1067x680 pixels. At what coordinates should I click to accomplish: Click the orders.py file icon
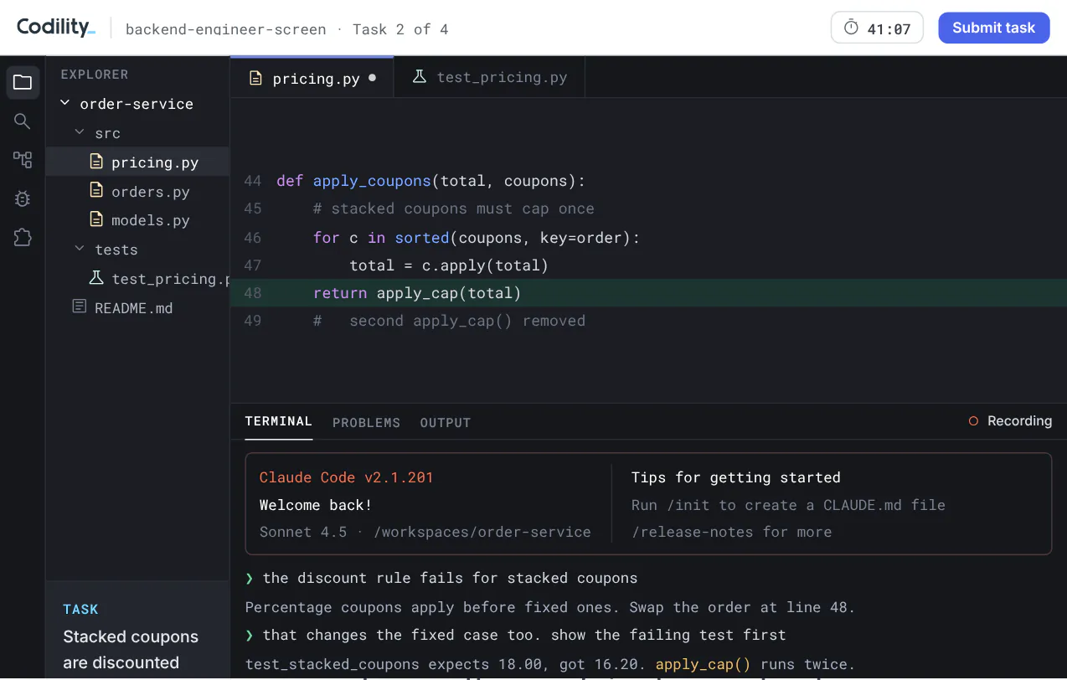[97, 191]
